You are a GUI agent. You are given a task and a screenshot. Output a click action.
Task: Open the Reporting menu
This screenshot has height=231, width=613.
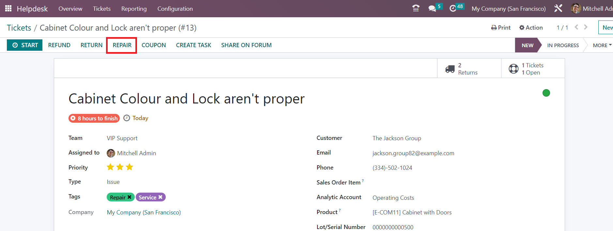134,9
